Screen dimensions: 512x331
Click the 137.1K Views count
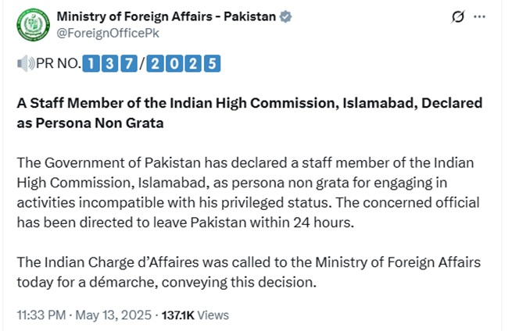pos(195,315)
